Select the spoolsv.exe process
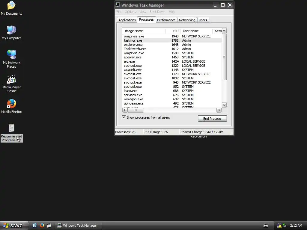This screenshot has width=307, height=230. pos(172,57)
